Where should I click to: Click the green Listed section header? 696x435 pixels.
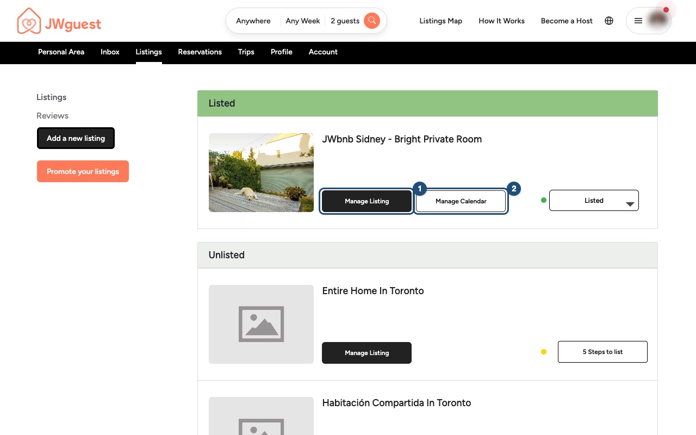[427, 103]
